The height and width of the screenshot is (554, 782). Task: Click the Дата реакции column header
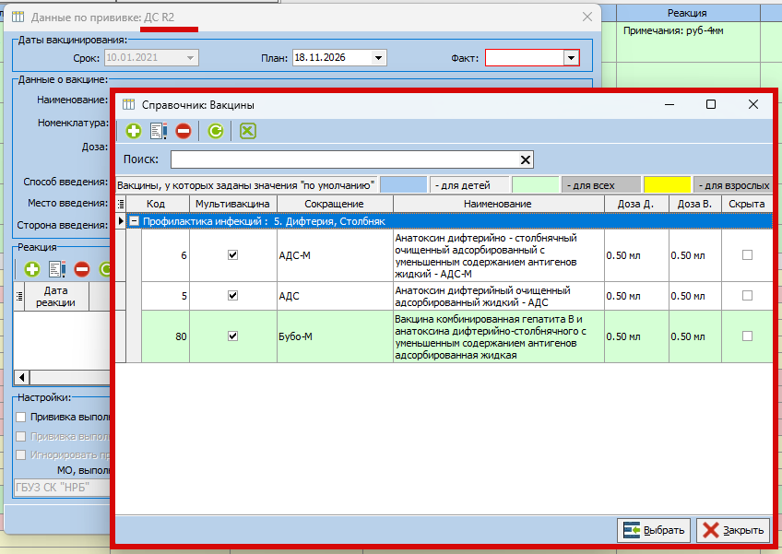(x=56, y=296)
